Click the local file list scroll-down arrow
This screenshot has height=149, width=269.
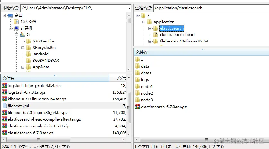129,134
